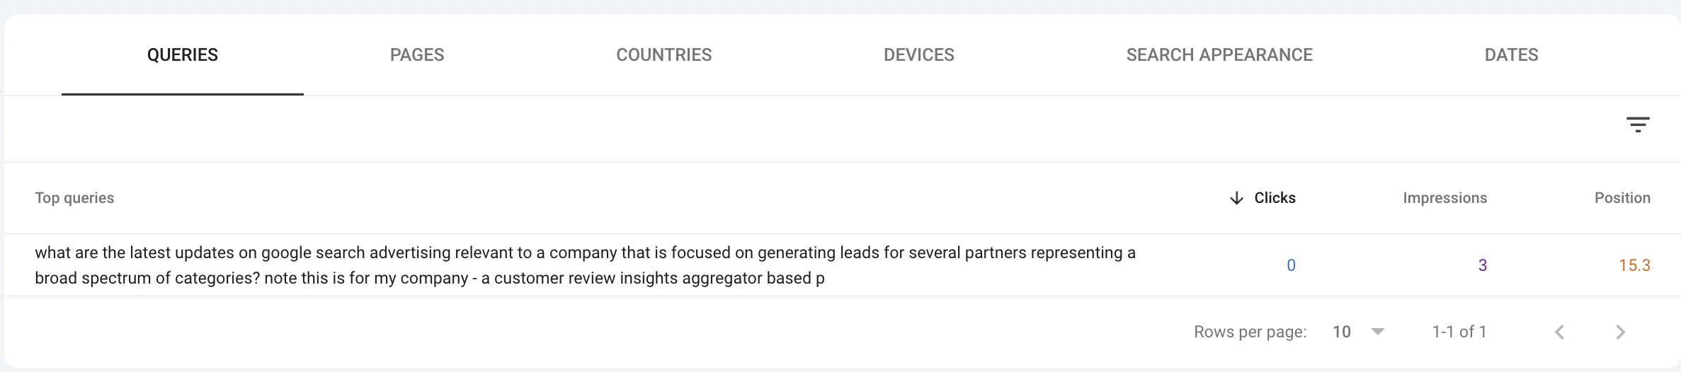Click the orange position value 15.3

1634,265
